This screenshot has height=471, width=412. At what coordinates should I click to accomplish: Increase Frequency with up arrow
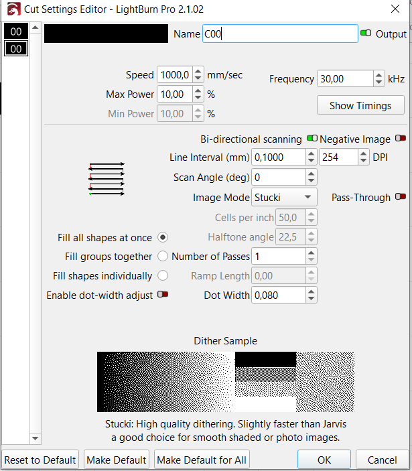[x=379, y=75]
